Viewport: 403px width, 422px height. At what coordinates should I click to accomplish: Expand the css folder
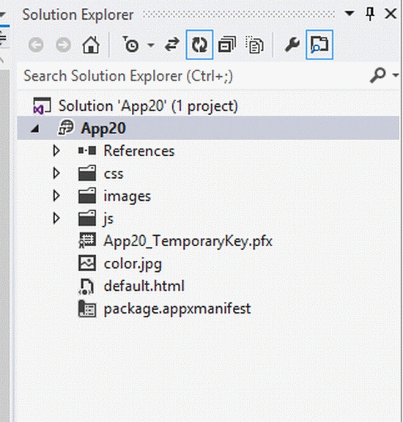tap(56, 174)
